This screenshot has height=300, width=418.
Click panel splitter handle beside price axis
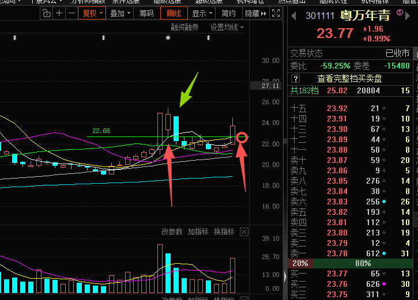coord(285,141)
